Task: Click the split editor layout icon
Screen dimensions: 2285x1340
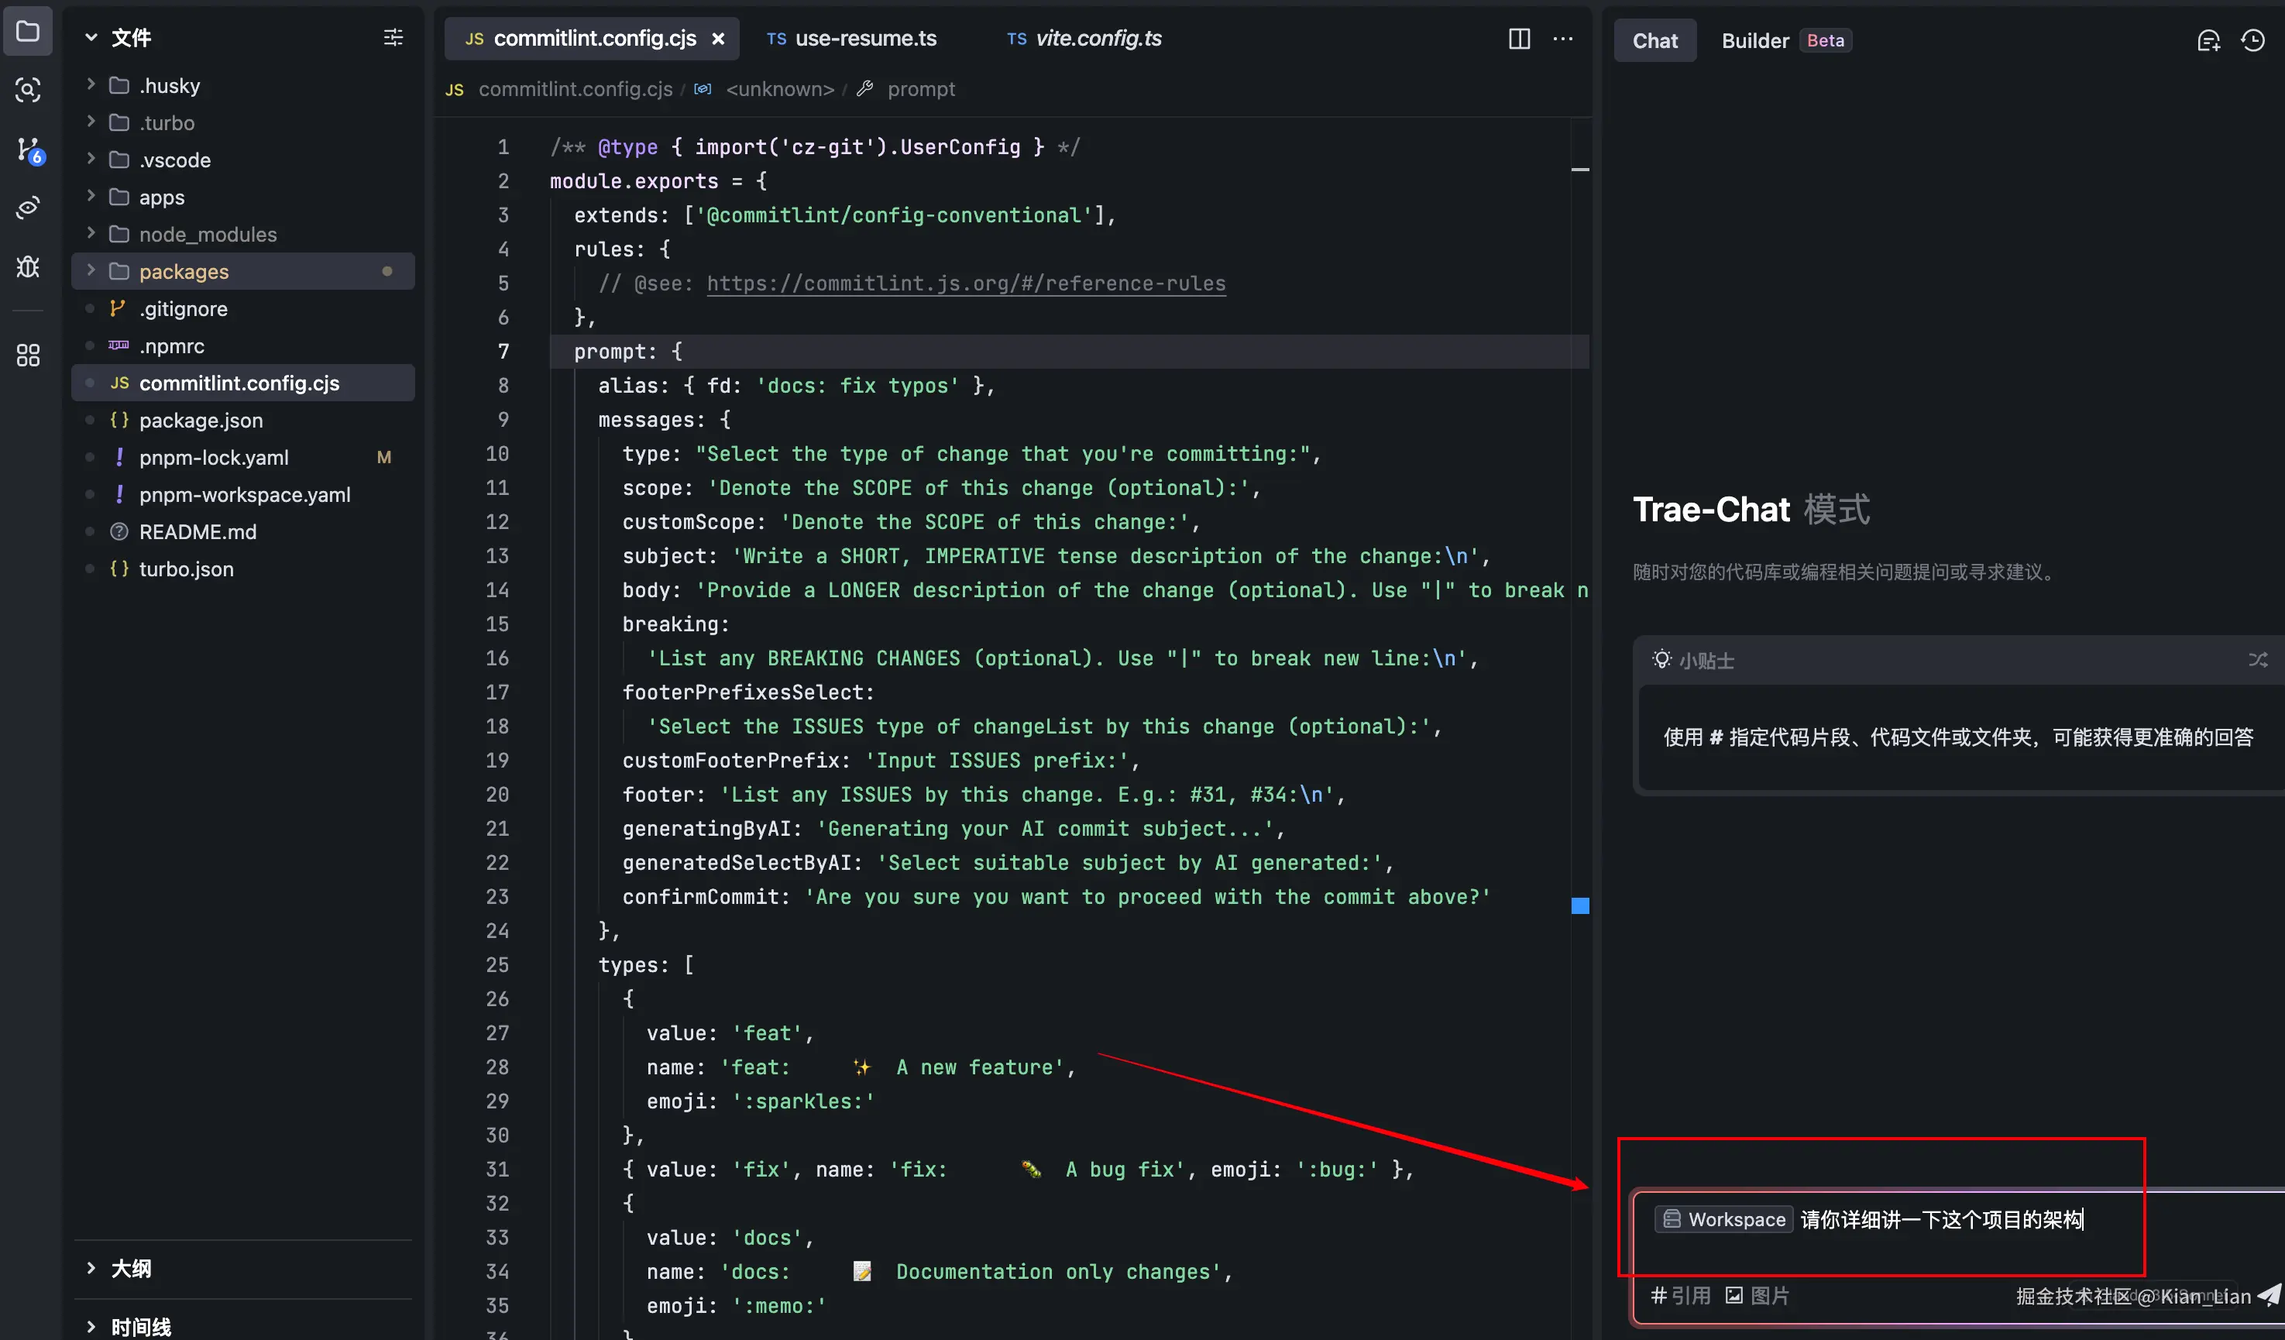Action: tap(1519, 39)
